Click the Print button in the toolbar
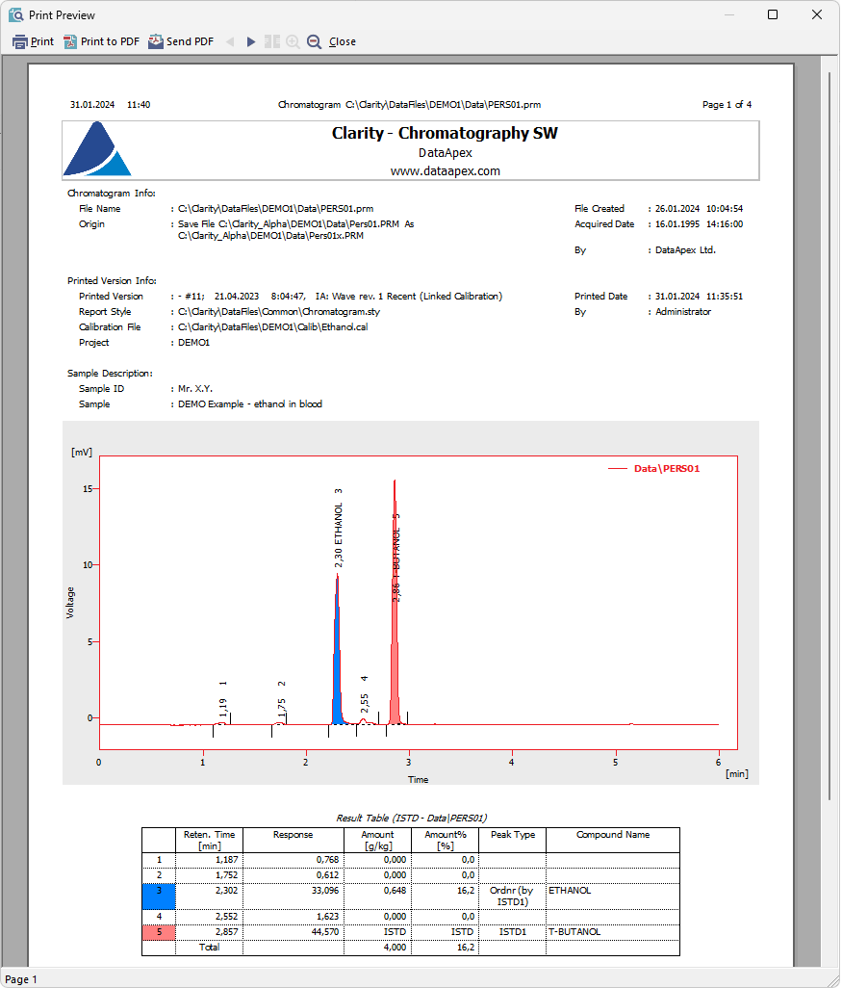This screenshot has width=842, height=988. pos(34,41)
